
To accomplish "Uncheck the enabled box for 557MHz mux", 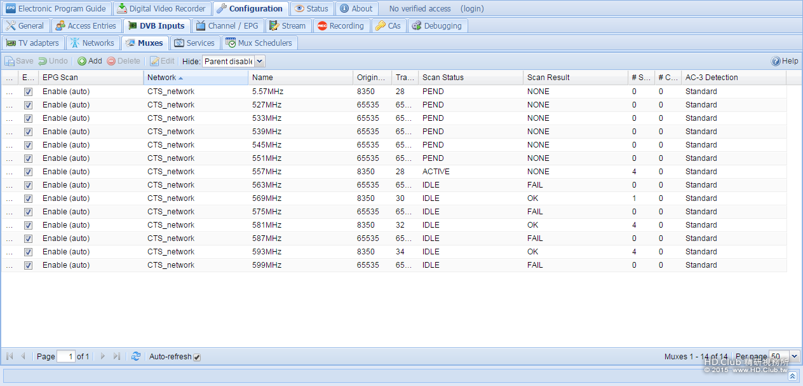I will [28, 172].
